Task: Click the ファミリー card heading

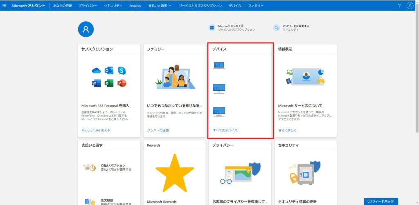Action: 156,49
